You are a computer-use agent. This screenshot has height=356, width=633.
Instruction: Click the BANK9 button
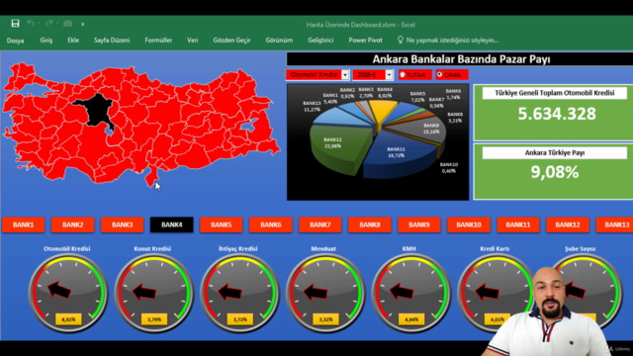[419, 224]
